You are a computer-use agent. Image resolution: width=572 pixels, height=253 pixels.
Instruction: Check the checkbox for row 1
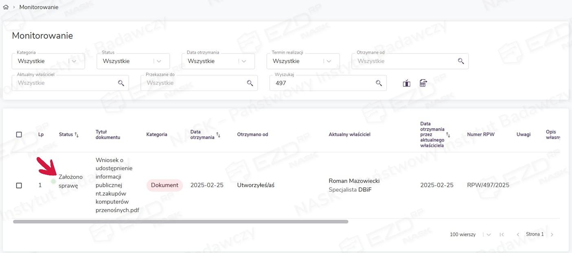[x=19, y=185]
